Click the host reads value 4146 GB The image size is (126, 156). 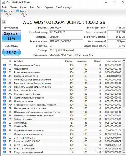coord(116,28)
